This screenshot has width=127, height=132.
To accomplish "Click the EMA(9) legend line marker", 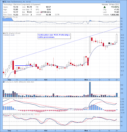I will click(x=4, y=35).
